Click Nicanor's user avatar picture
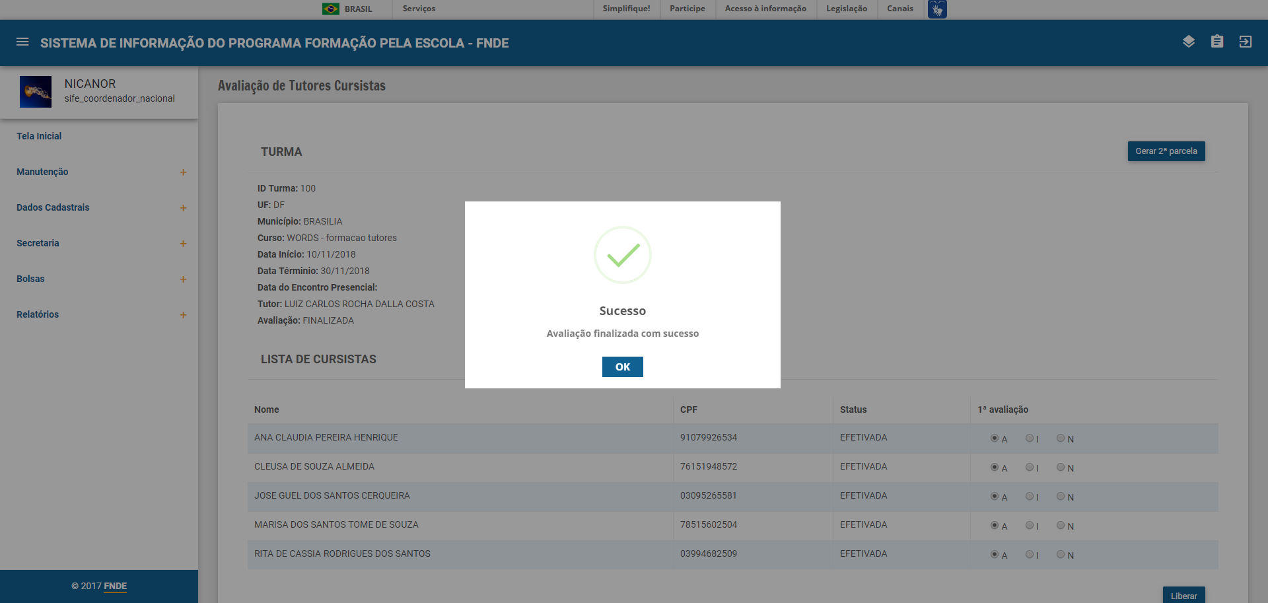Viewport: 1268px width, 603px height. [x=36, y=92]
